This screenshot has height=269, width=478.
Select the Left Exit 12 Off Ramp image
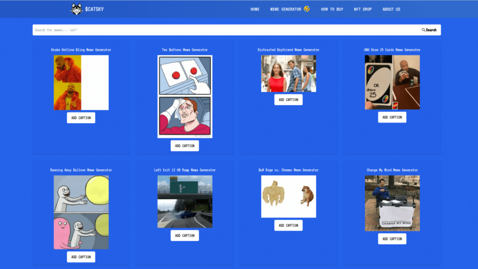click(185, 201)
